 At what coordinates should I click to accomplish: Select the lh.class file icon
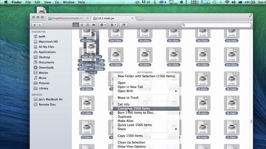coord(203,103)
